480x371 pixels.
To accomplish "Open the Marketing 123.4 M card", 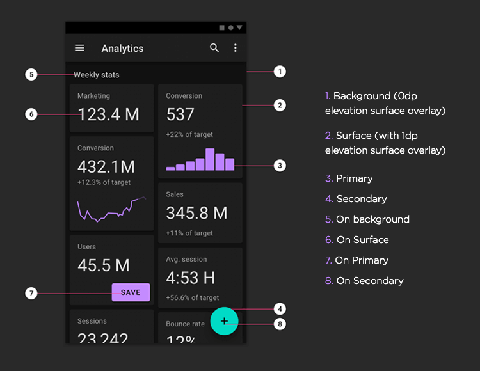I will (x=112, y=108).
